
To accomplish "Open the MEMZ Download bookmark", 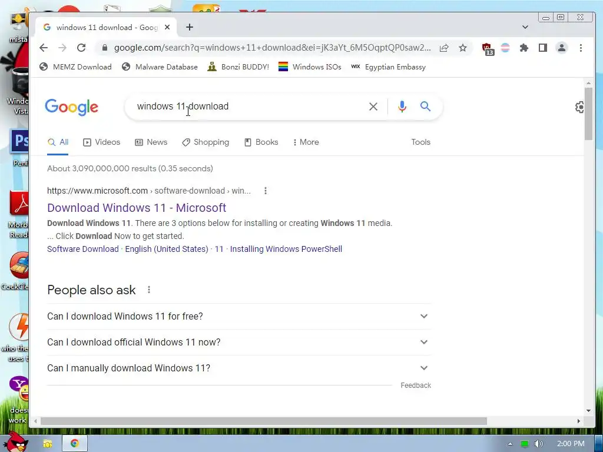I will pos(75,67).
